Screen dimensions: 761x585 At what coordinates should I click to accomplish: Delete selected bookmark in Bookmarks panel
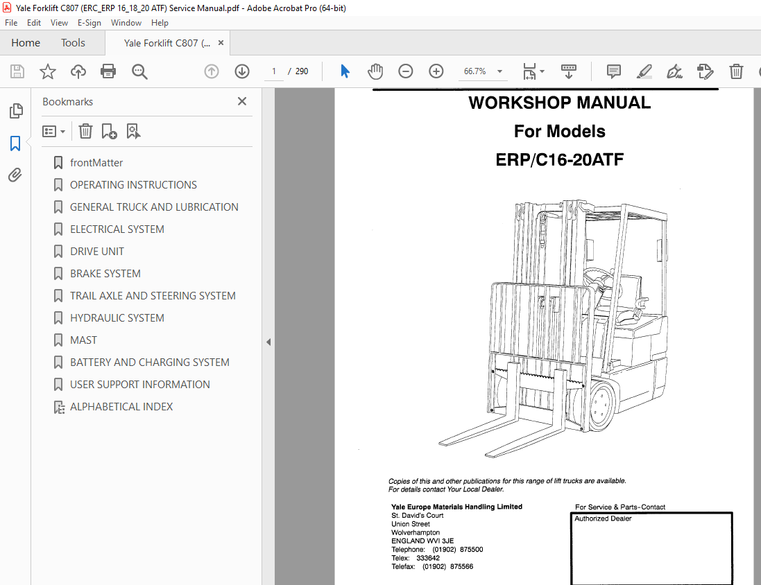coord(85,131)
